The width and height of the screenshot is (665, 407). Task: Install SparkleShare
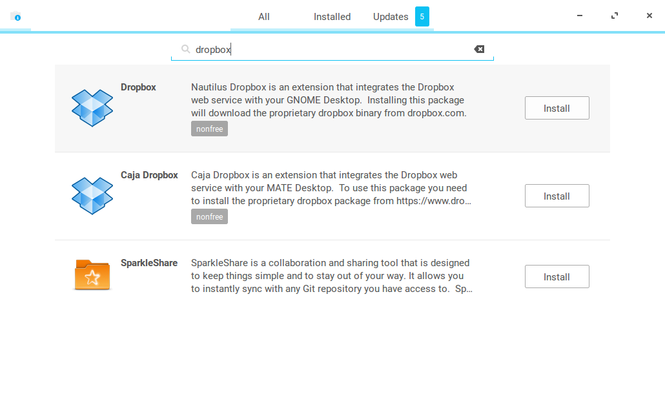[x=557, y=277]
